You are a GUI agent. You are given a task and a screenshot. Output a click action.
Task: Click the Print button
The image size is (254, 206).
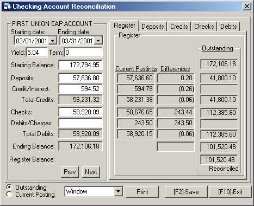(143, 191)
